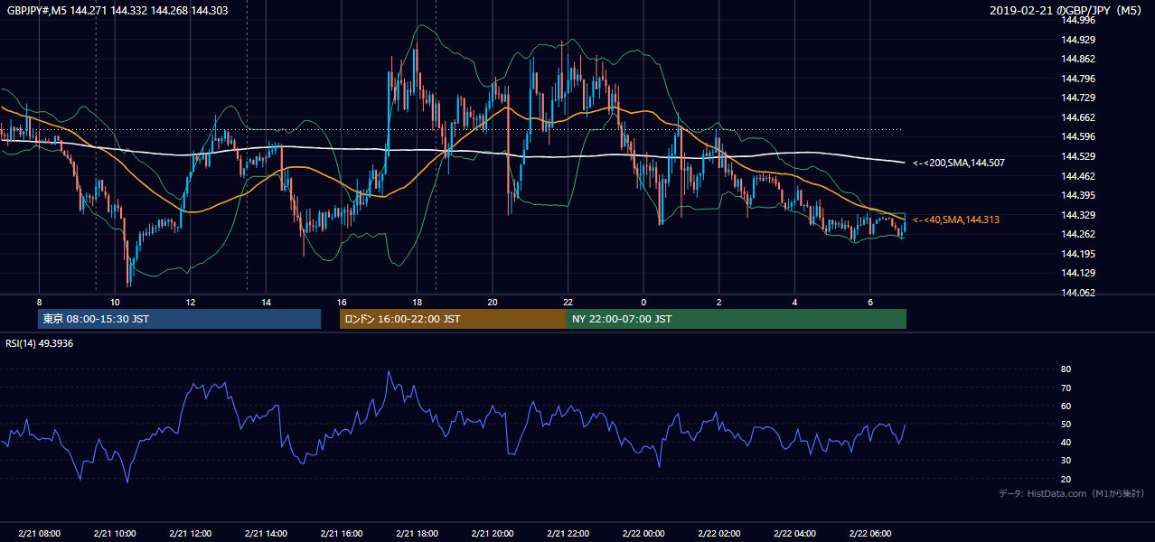
Task: Click price axis value 144.062
Action: pos(1079,293)
